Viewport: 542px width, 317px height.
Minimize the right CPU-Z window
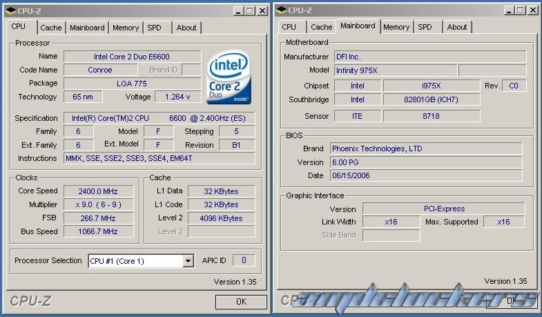point(509,11)
